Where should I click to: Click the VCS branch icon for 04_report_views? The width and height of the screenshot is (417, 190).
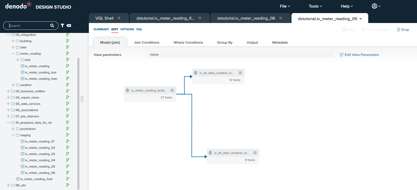coord(68,97)
